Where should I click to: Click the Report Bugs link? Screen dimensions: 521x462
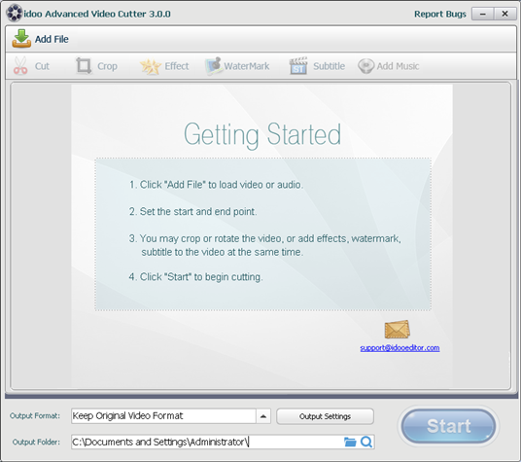point(440,14)
